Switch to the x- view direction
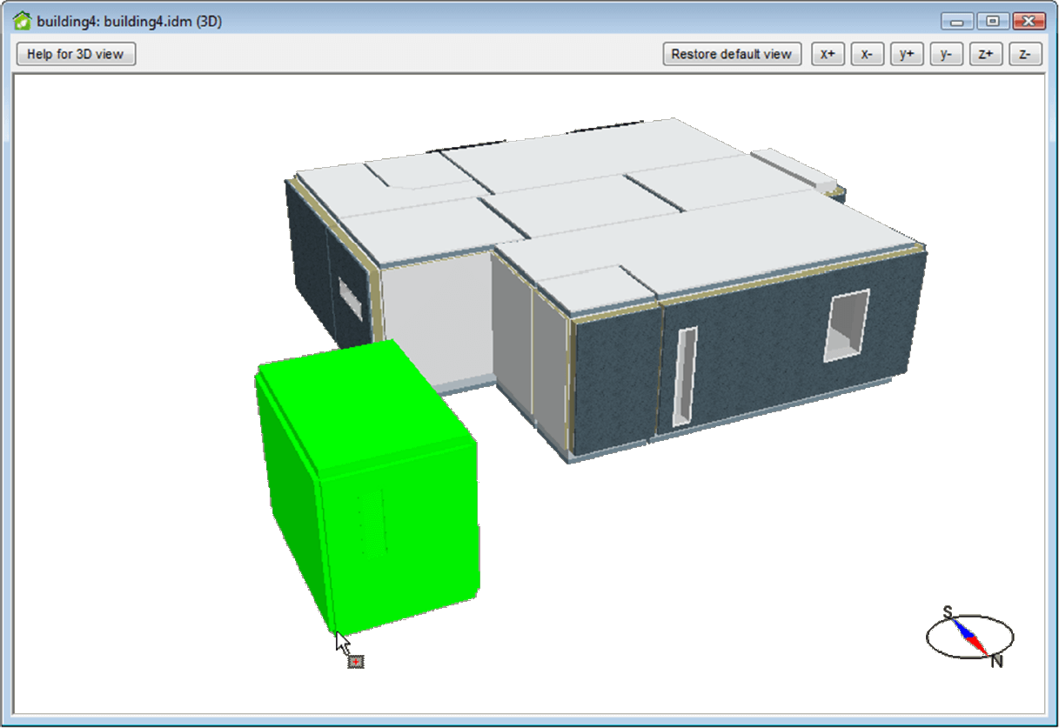 tap(867, 54)
